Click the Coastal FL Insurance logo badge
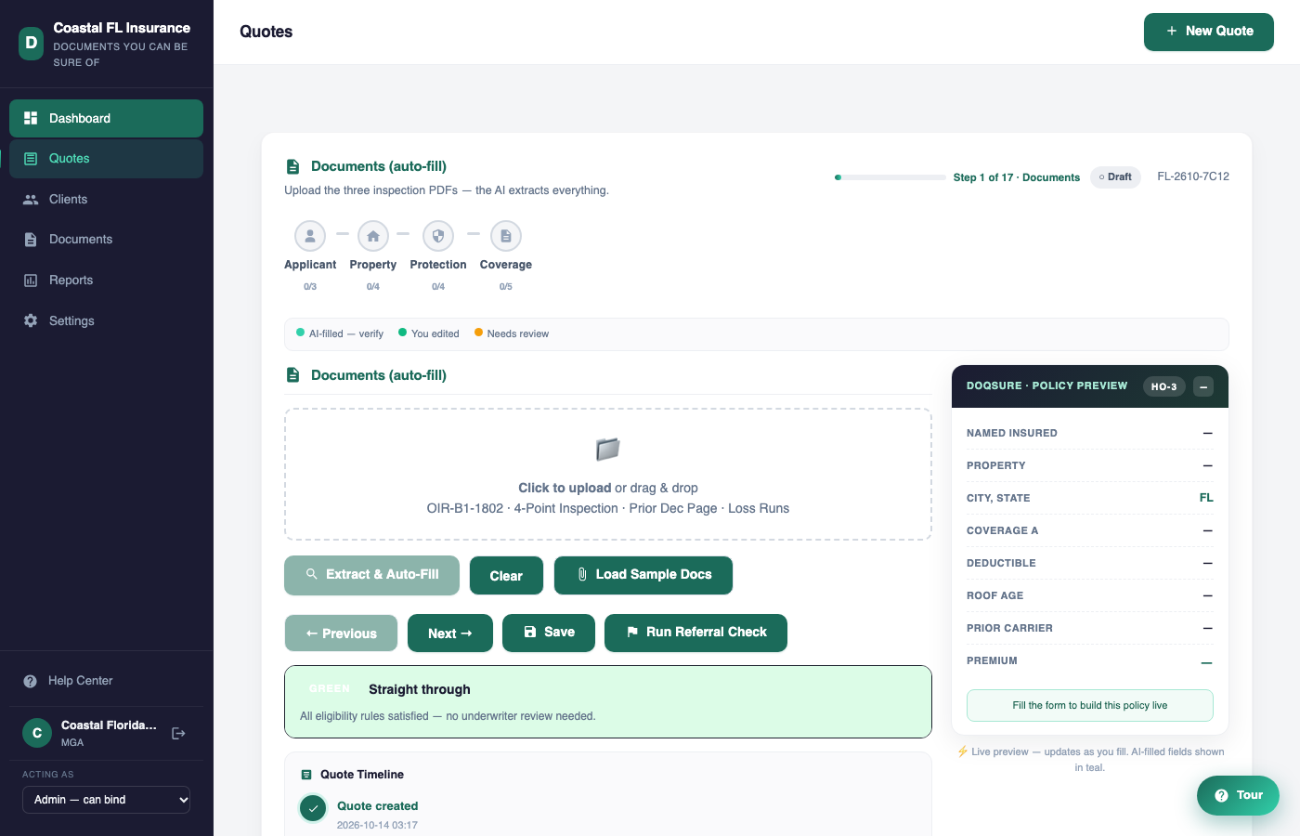 (32, 43)
